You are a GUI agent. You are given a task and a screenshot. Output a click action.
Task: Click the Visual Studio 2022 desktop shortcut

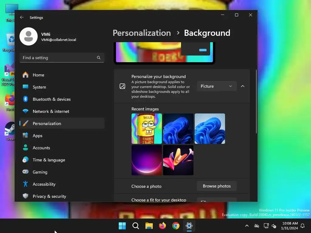coord(8,74)
